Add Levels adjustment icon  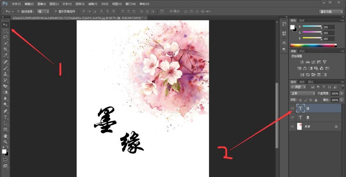[x=307, y=62]
